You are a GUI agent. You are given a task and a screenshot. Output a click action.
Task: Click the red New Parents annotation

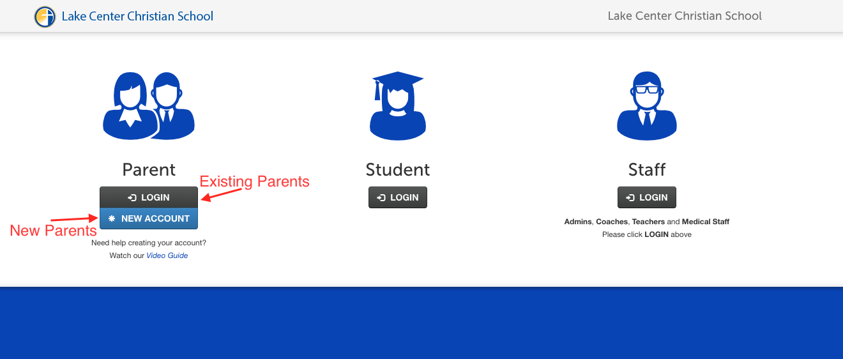click(53, 231)
